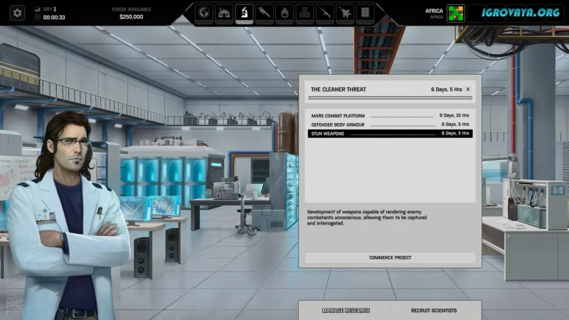Open the Xenopedia archive drawers icon
This screenshot has width=569, height=320.
point(364,12)
